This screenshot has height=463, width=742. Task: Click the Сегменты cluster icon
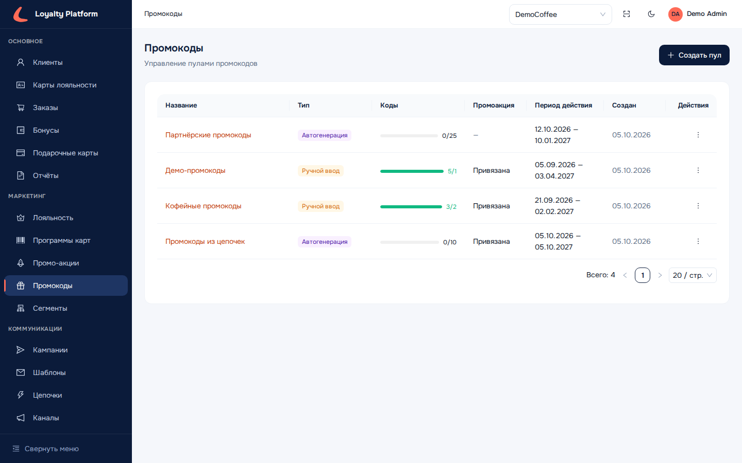tap(21, 308)
